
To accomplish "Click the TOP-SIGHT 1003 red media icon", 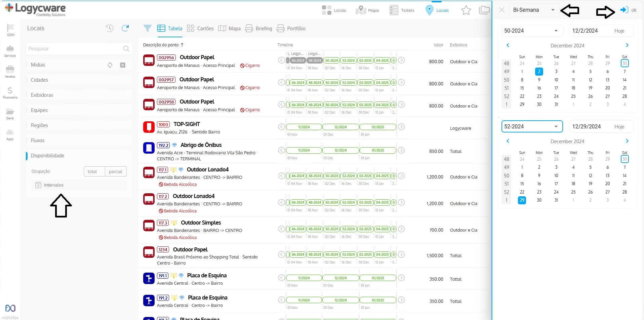I will click(x=149, y=127).
